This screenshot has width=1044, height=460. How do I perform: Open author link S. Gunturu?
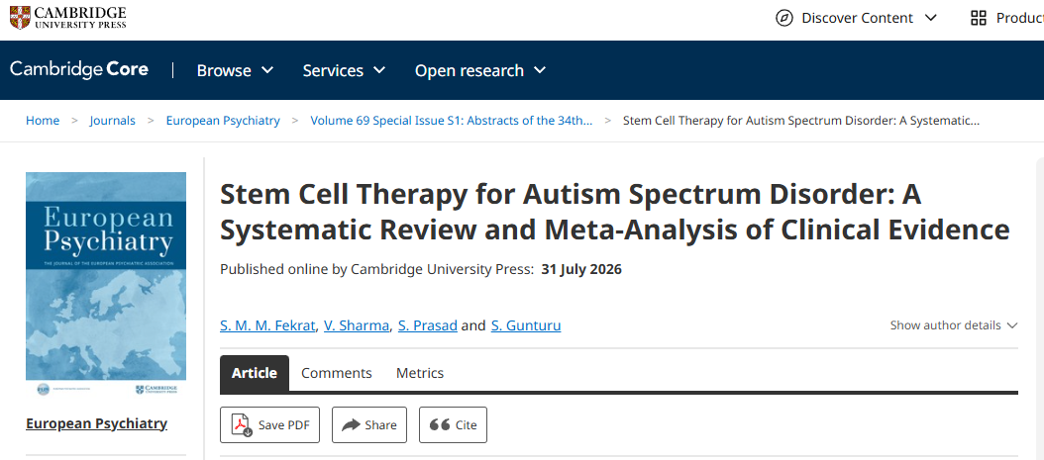[526, 325]
